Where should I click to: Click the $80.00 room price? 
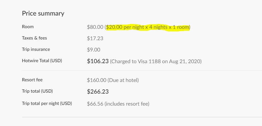coord(95,27)
